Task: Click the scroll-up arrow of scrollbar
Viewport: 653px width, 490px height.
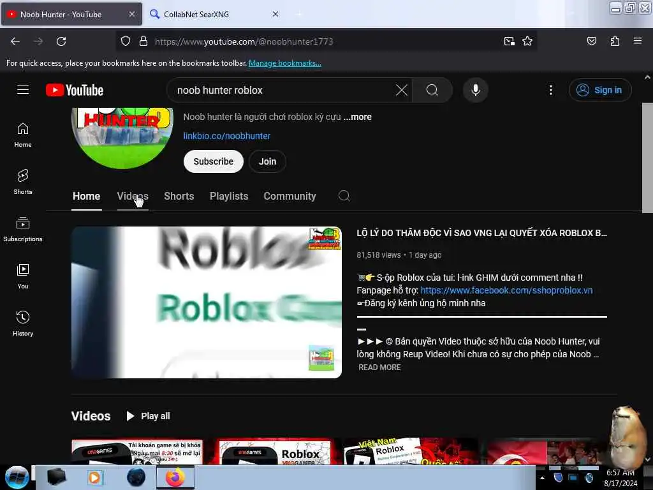Action: 647,77
